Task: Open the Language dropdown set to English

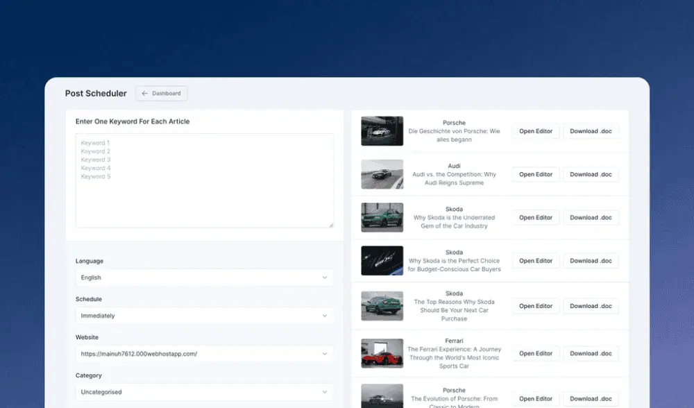Action: [x=204, y=278]
